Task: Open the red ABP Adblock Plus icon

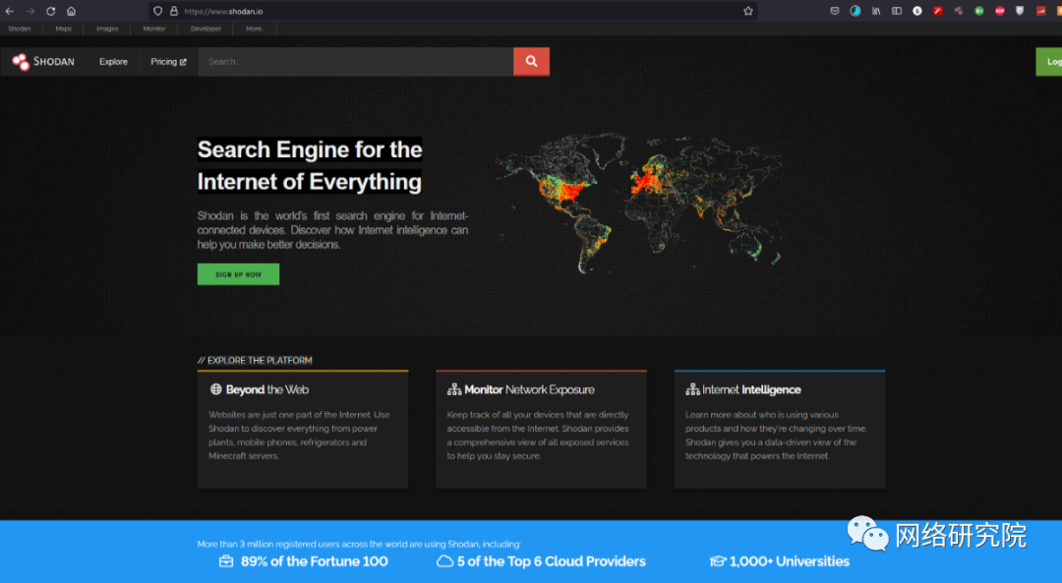Action: pos(1000,11)
